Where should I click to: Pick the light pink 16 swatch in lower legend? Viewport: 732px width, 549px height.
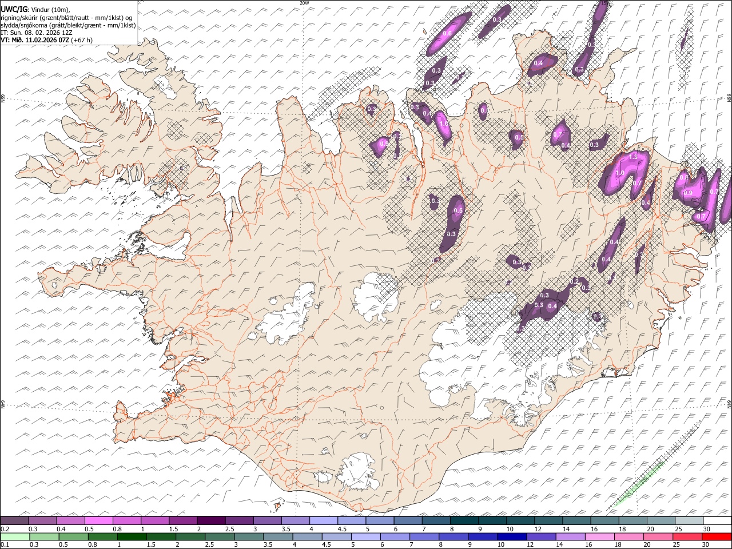click(x=600, y=536)
